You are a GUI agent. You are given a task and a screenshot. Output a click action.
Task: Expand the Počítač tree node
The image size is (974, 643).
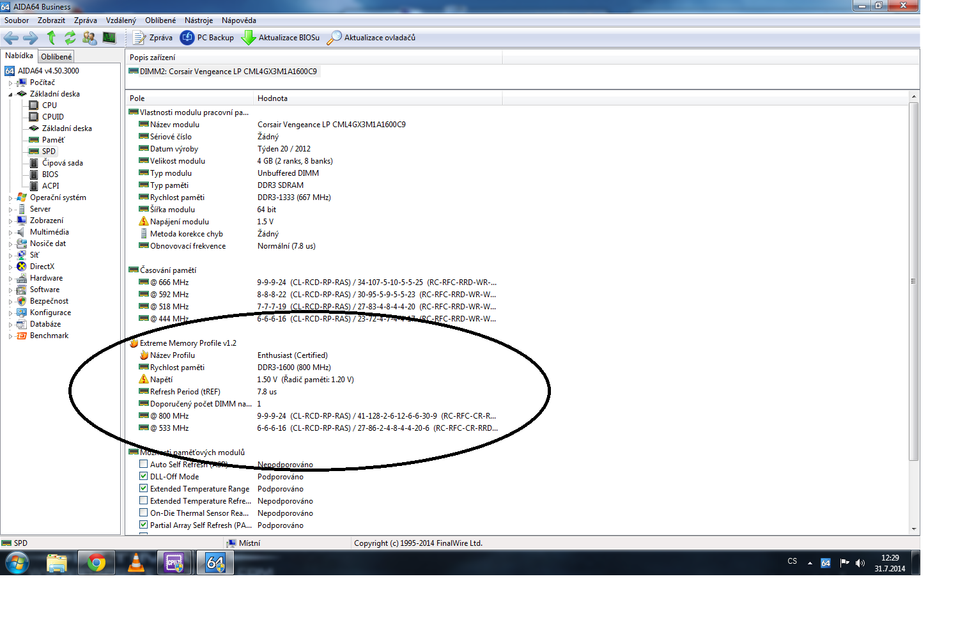(x=10, y=83)
